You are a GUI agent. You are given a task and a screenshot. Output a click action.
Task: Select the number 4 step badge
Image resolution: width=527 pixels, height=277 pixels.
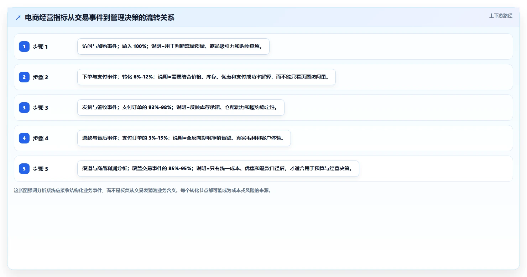pyautogui.click(x=24, y=138)
